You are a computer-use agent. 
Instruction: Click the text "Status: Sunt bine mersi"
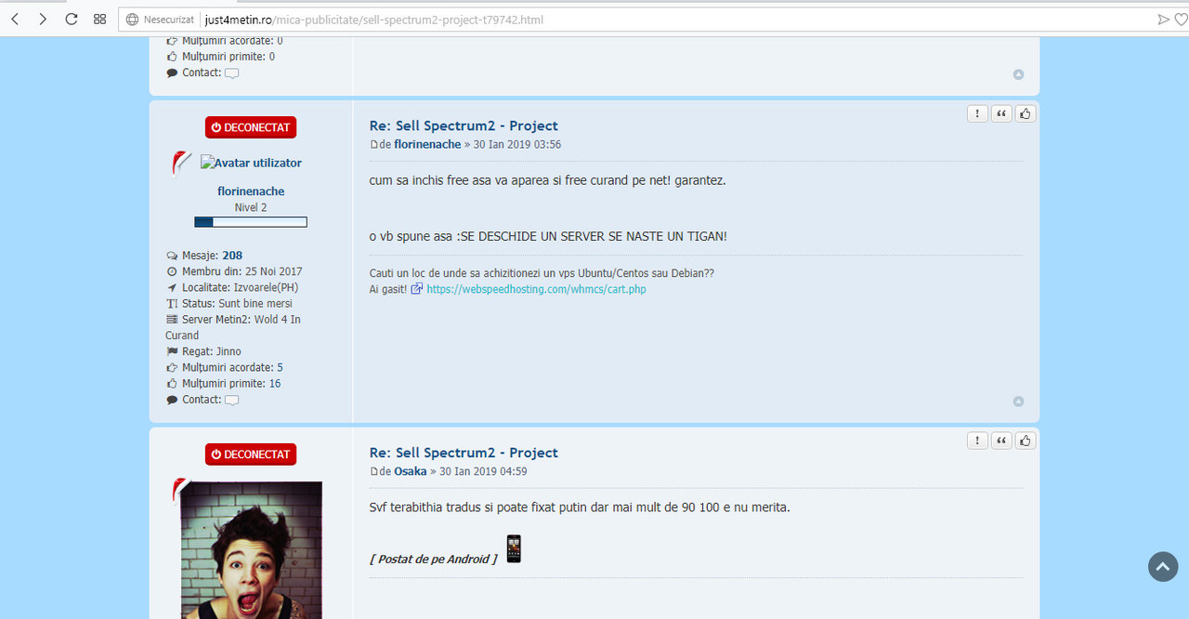point(237,303)
